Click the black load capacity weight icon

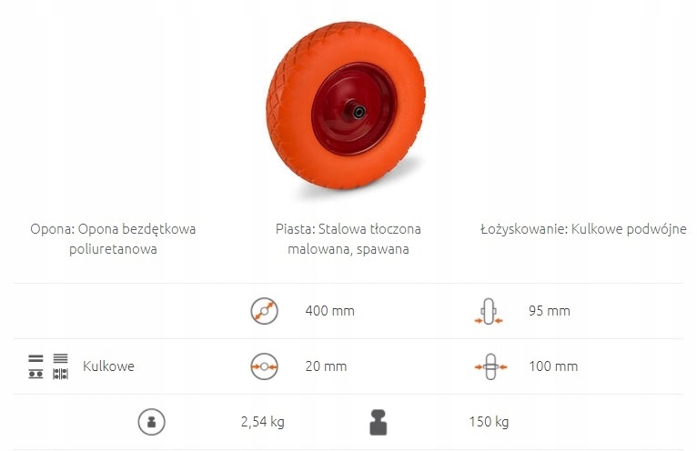coord(379,422)
